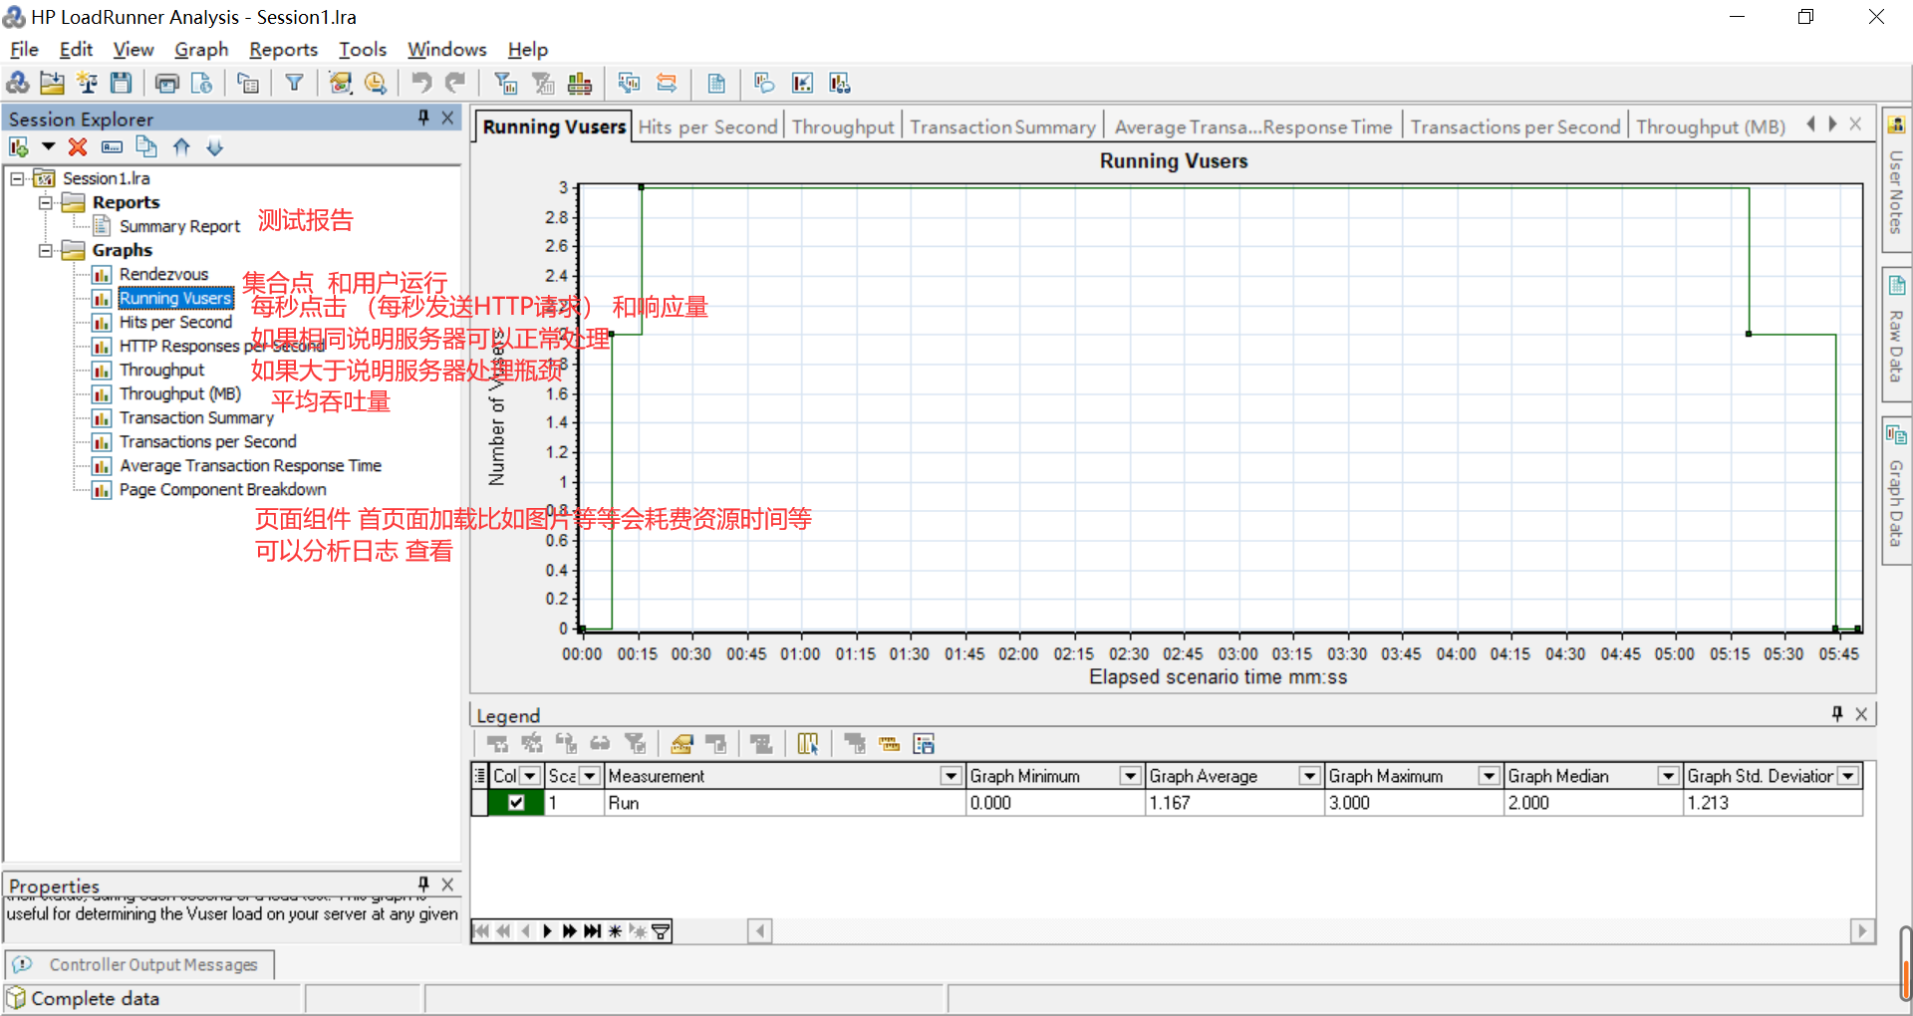Collapse the Reports folder node
The height and width of the screenshot is (1016, 1913).
(x=45, y=202)
